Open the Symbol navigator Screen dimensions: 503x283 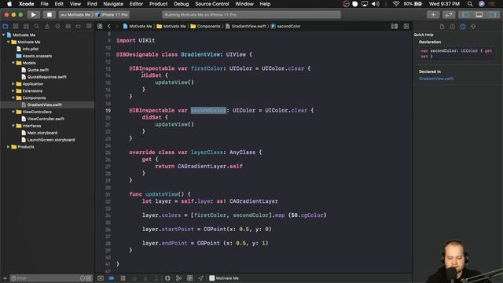tap(26, 26)
